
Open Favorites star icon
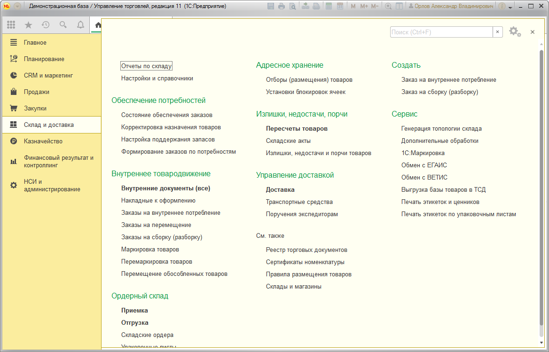(x=28, y=24)
